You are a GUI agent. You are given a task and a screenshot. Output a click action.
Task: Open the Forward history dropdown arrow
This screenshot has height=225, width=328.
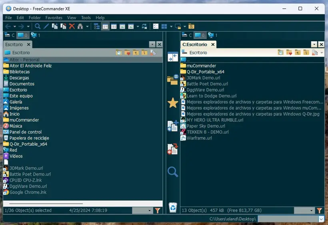tap(28, 26)
